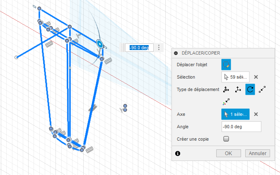Click the Axe selection button showing 1 selected
280x175 pixels.
click(x=235, y=114)
